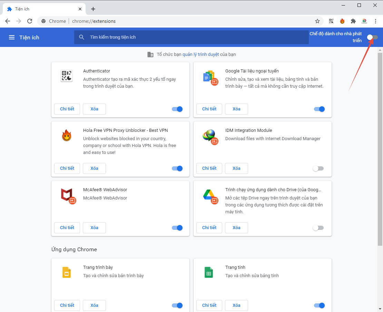The image size is (383, 312).
Task: Click the Trang trình bày Slides icon
Action: pyautogui.click(x=67, y=272)
